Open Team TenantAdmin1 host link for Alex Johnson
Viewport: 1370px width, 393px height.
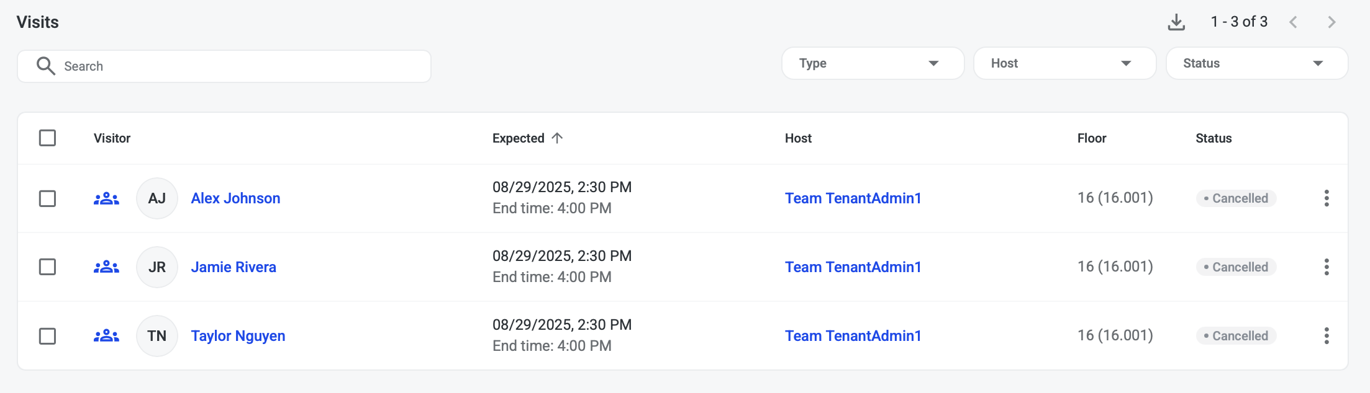(x=853, y=198)
